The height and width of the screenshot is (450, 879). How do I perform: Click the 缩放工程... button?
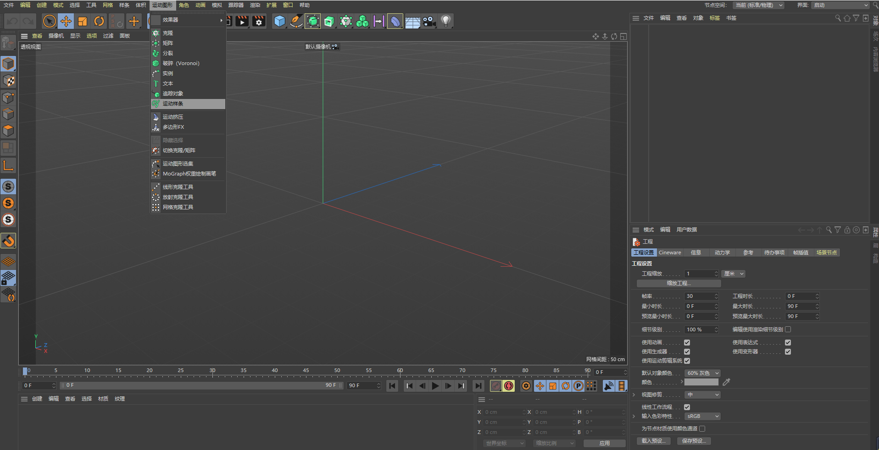(679, 283)
